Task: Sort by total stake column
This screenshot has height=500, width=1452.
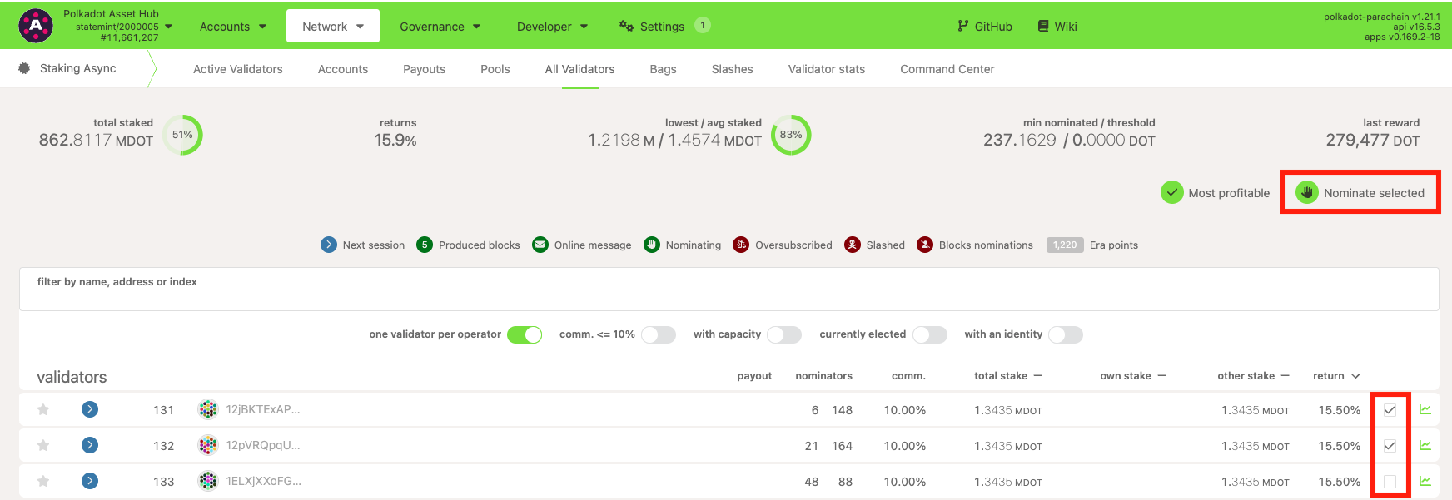Action: [x=1008, y=376]
